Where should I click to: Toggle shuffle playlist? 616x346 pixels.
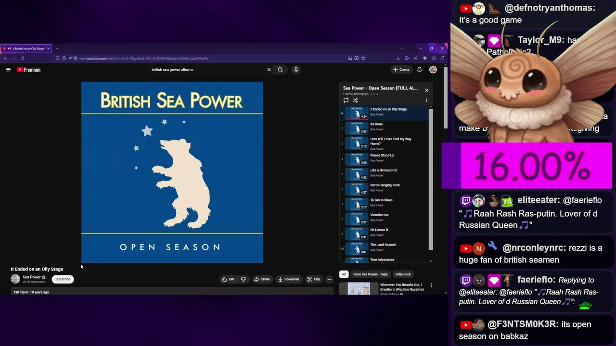(355, 100)
